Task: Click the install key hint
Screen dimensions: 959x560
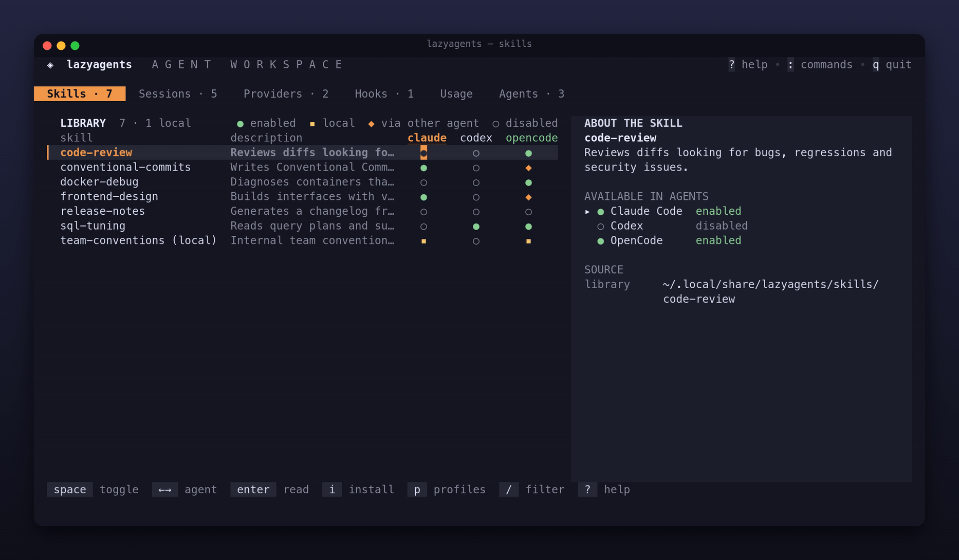Action: click(358, 490)
